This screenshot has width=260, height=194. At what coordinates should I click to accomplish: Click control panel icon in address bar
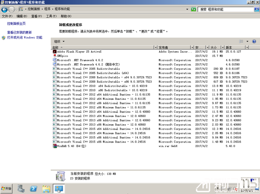pos(21,9)
